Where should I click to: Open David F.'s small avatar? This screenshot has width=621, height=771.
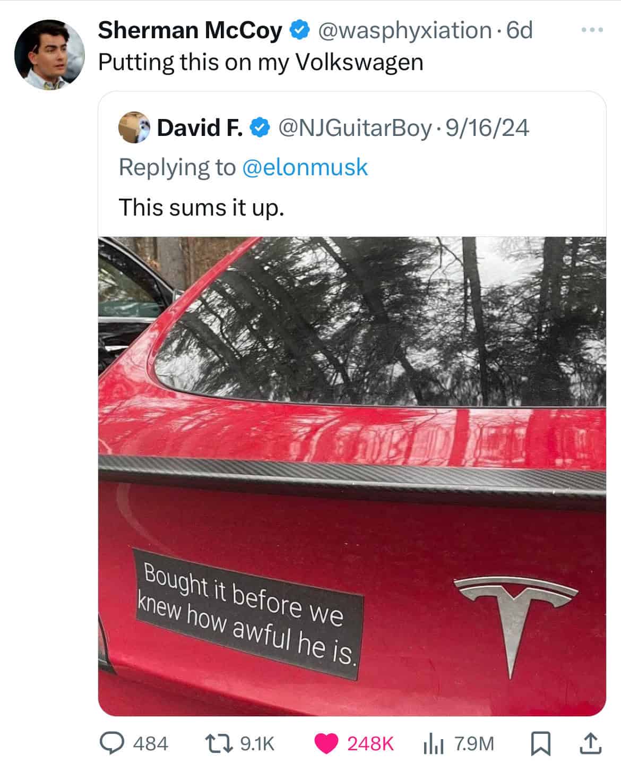pyautogui.click(x=134, y=128)
